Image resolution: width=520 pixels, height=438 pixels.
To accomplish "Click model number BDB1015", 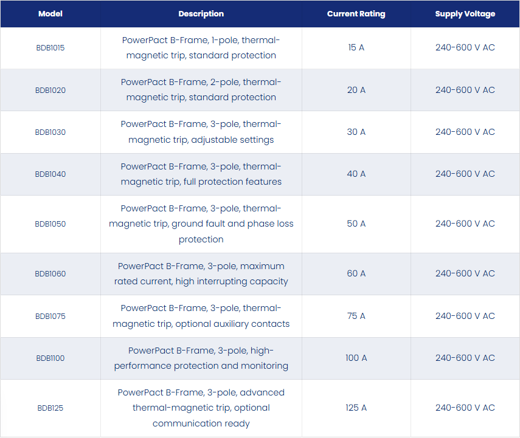I will pyautogui.click(x=50, y=48).
